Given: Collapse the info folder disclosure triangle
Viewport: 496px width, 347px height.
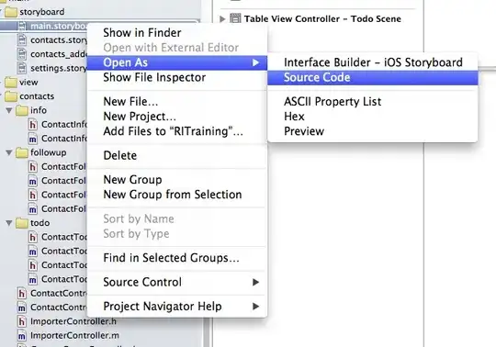Looking at the screenshot, I should tap(9, 110).
